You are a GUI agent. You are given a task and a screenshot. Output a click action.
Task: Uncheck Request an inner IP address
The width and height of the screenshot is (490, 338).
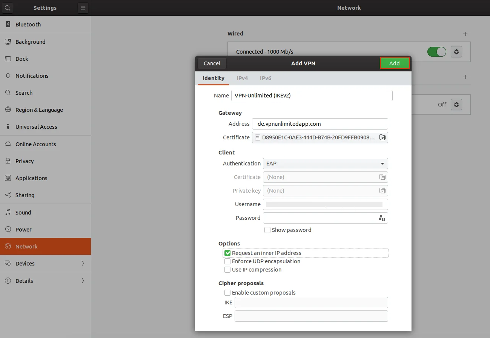(227, 253)
